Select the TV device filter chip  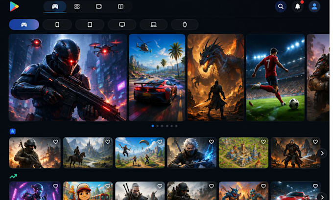122,24
